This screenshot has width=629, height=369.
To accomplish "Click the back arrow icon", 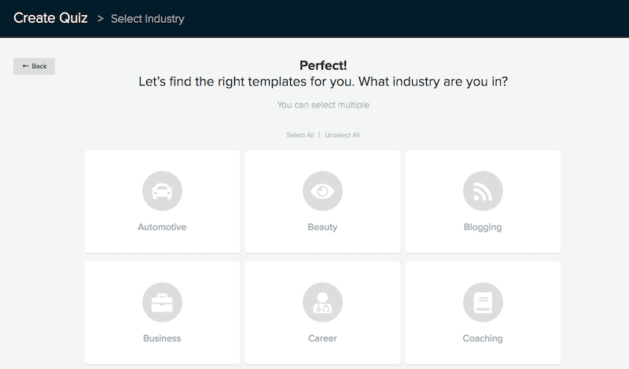I will 26,66.
